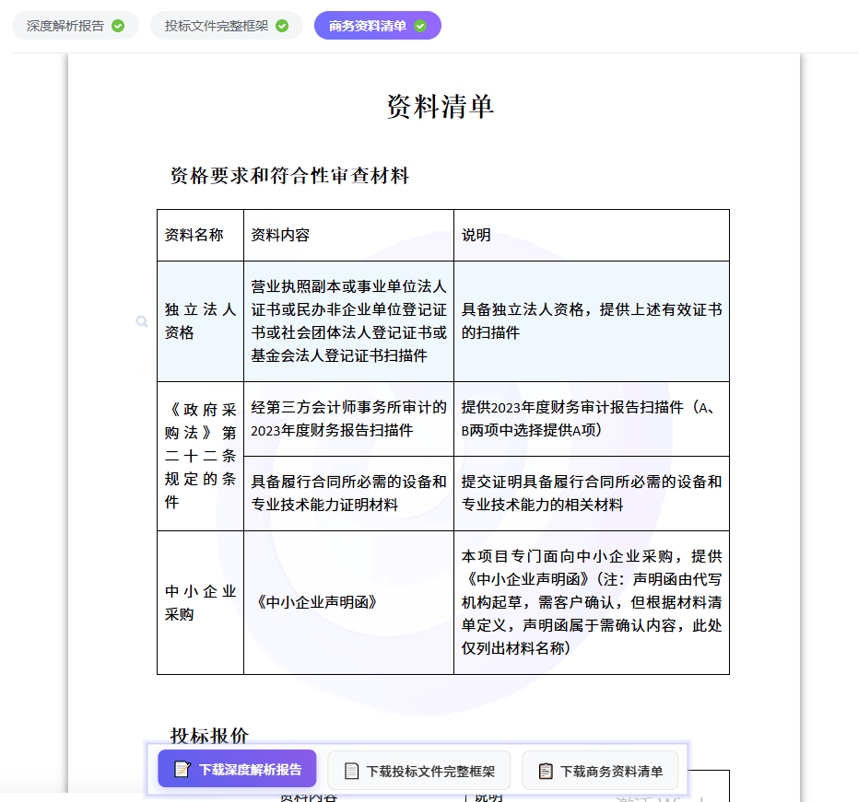Open the 投标文件完整框架 tab
The width and height of the screenshot is (858, 802).
[x=227, y=26]
